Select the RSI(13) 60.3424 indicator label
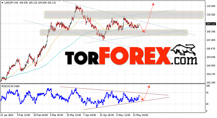The width and height of the screenshot is (217, 118). [11, 86]
